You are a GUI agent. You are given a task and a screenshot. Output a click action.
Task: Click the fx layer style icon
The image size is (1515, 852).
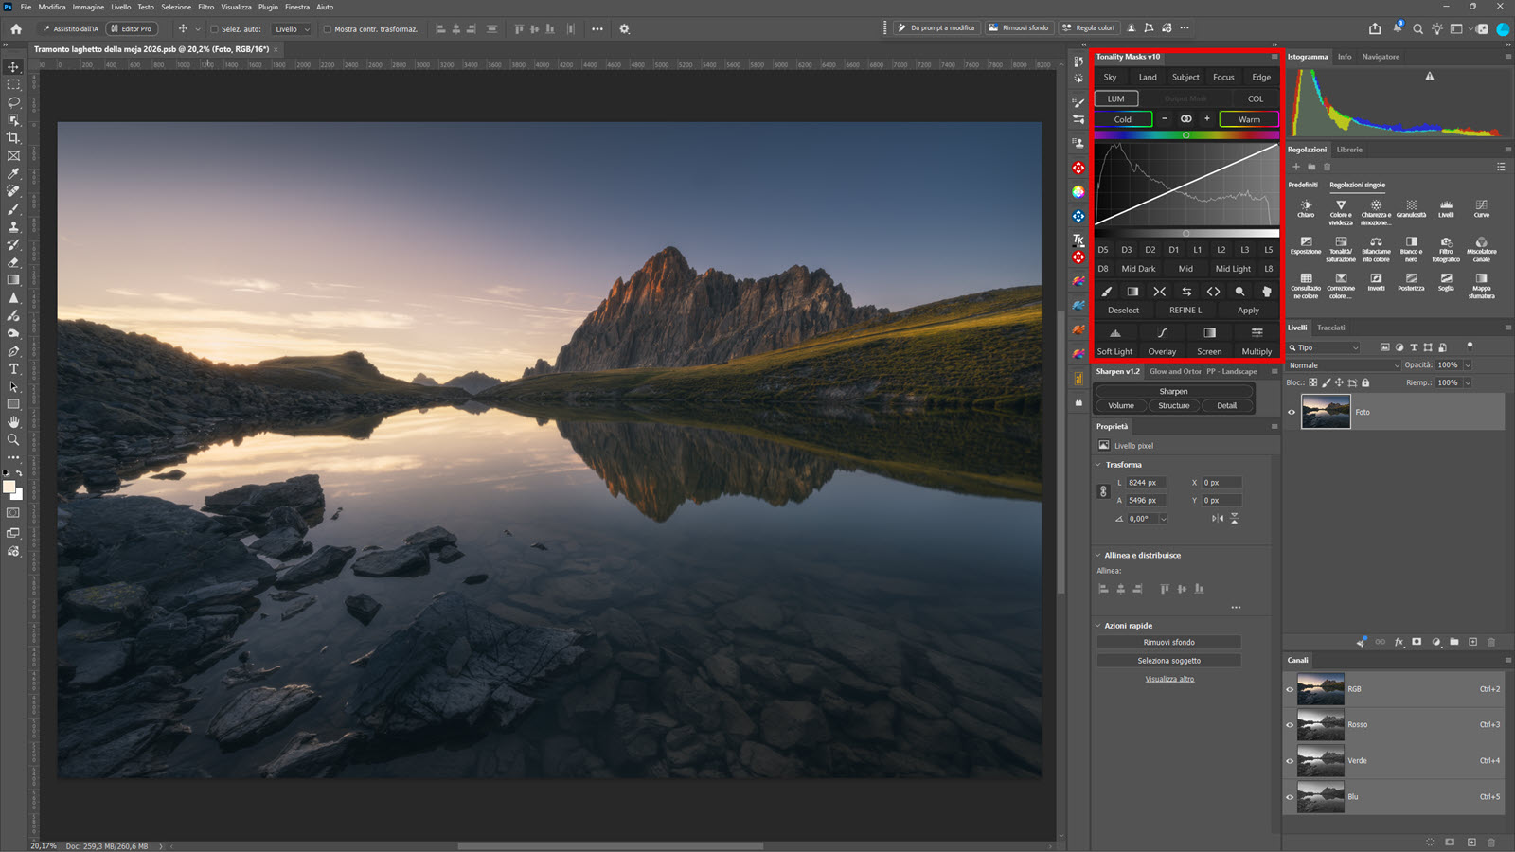[x=1399, y=642]
